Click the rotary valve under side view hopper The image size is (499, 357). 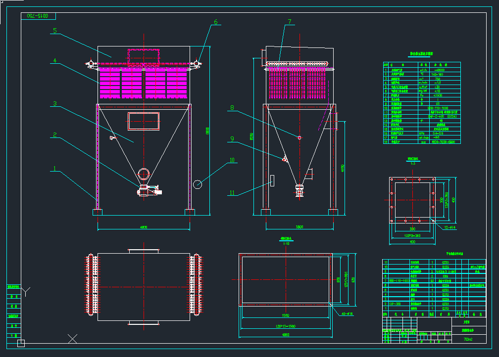tap(299, 190)
